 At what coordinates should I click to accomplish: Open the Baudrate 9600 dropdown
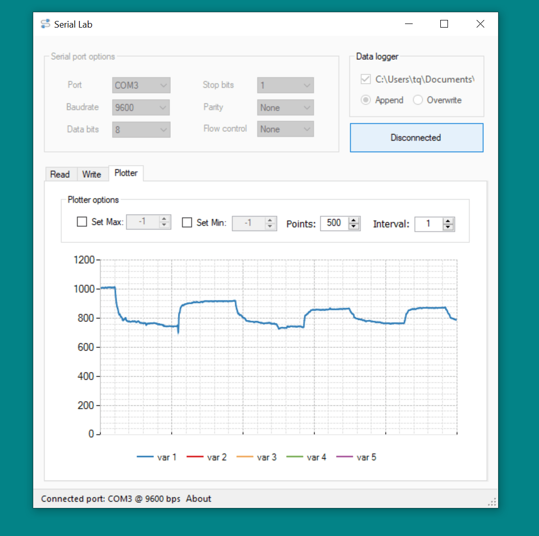click(141, 107)
